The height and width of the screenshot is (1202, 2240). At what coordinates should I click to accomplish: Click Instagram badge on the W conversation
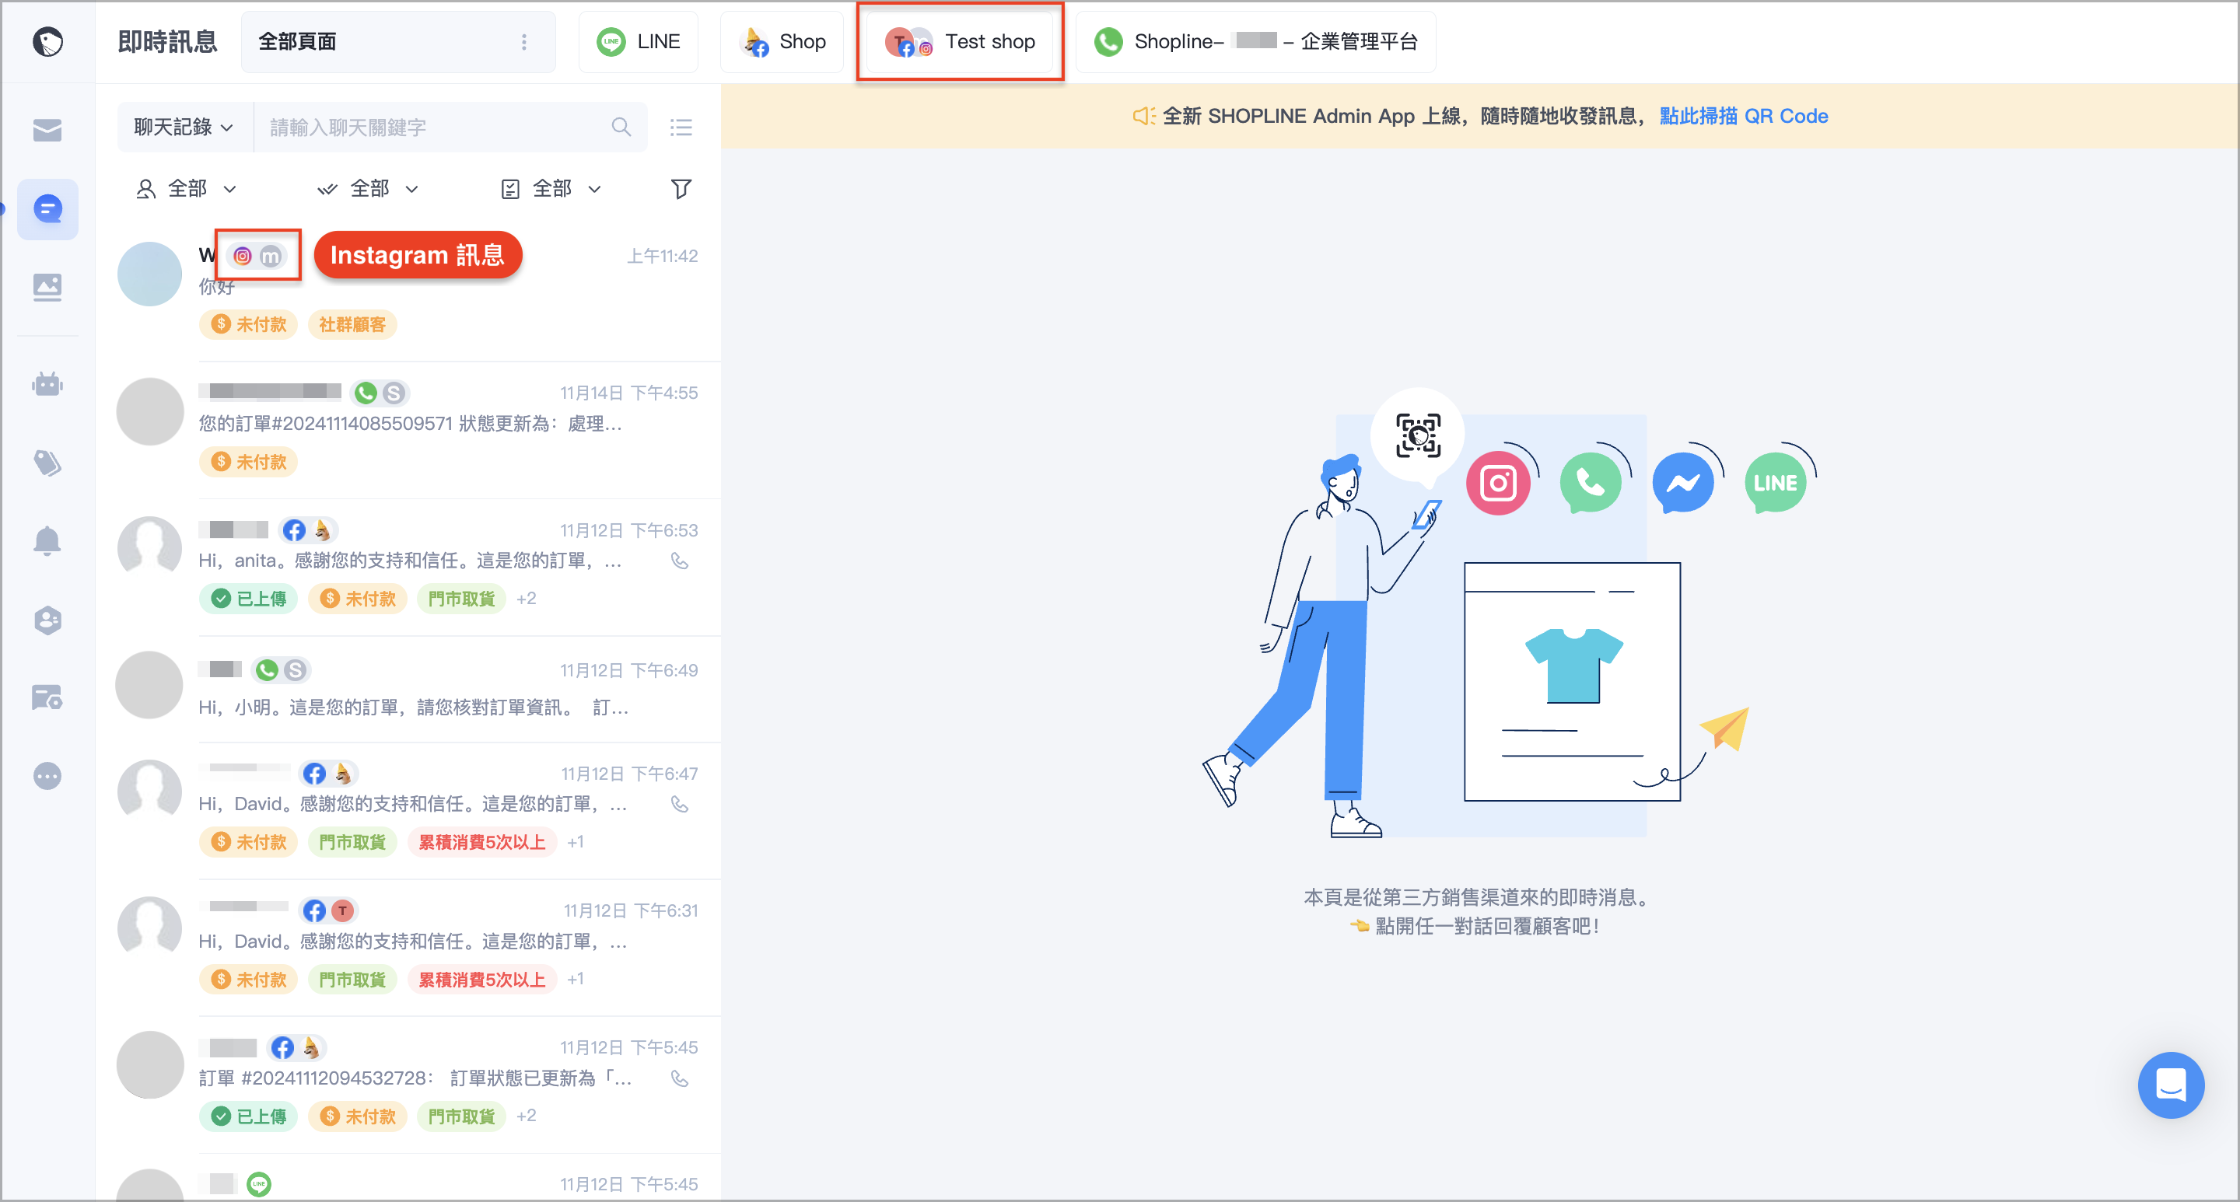click(x=243, y=256)
